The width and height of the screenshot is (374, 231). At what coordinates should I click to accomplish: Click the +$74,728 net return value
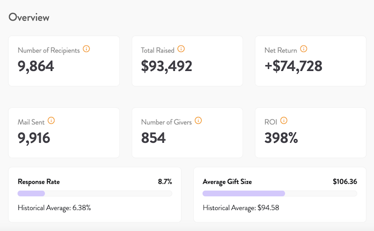pyautogui.click(x=293, y=66)
